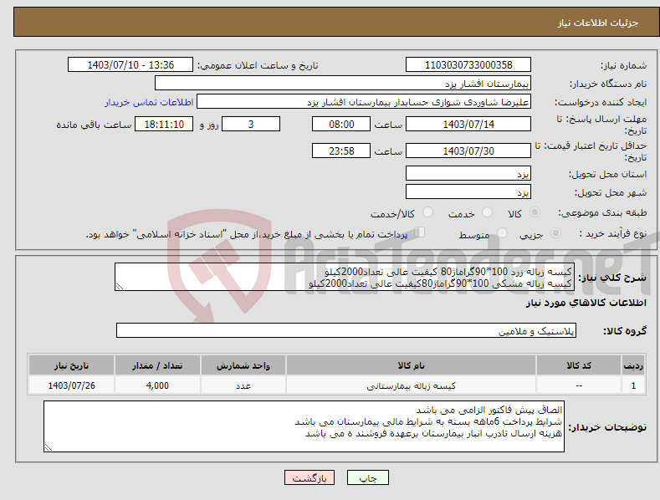Click the unit cell عدد
Screen dimensions: 660x500
[243, 385]
